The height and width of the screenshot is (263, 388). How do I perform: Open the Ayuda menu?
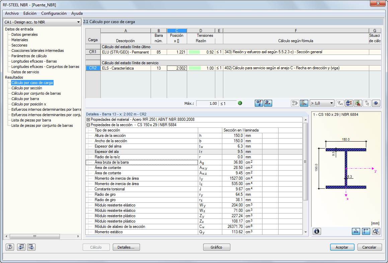pos(77,13)
